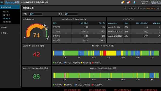Open the hamburger menu icon
Image resolution: width=161 pixels, height=91 pixels.
click(x=2, y=2)
